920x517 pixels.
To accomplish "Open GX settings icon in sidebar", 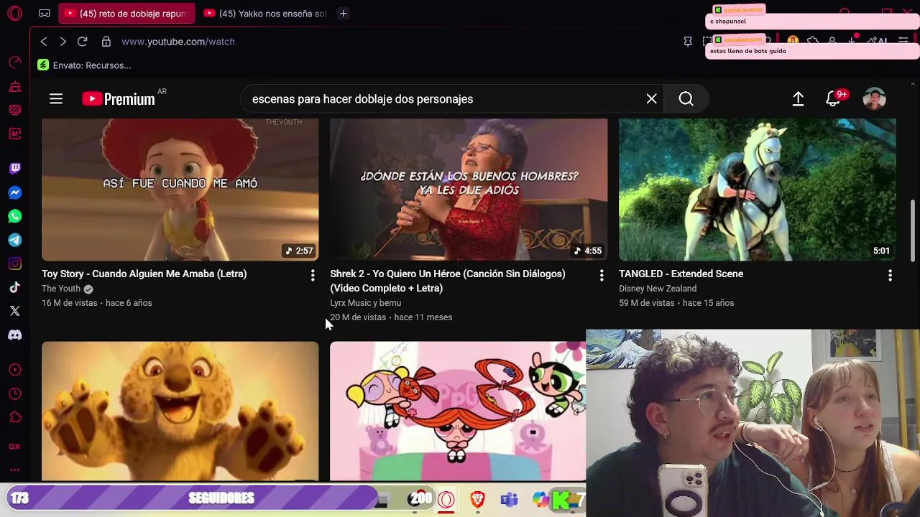I will (15, 447).
